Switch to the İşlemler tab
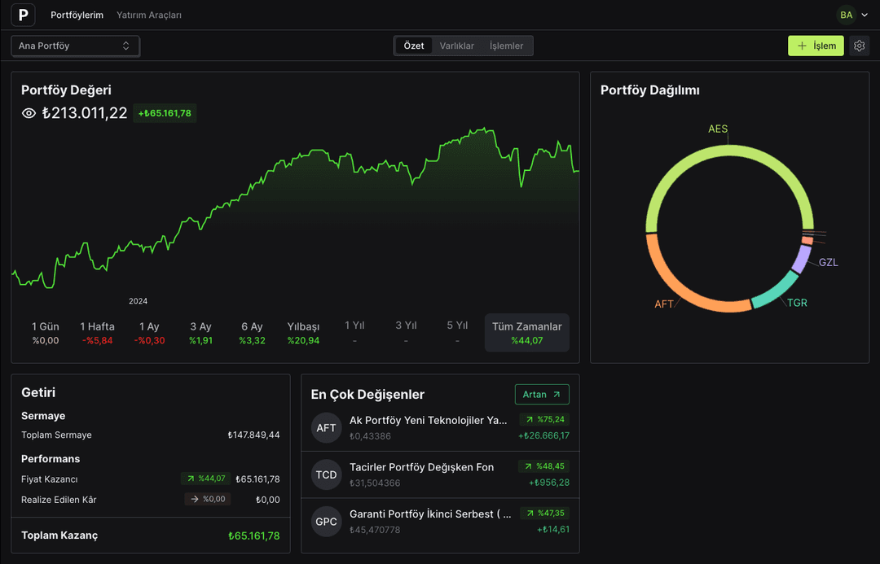Image resolution: width=880 pixels, height=564 pixels. click(506, 46)
